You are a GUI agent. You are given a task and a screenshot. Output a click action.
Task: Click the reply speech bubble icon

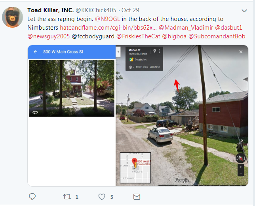(32, 197)
